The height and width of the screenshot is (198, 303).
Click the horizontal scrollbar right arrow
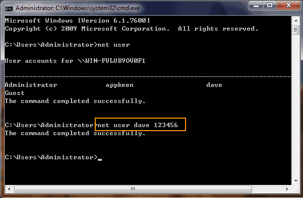(x=287, y=189)
